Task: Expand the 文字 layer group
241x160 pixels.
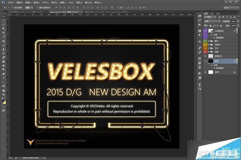Action: pyautogui.click(x=209, y=48)
